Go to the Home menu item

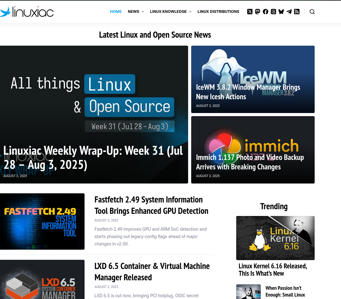point(116,12)
